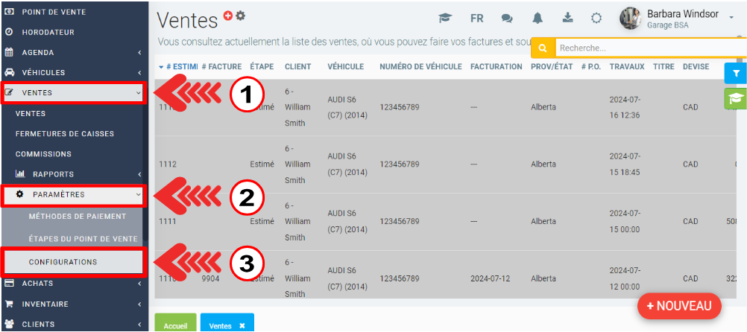Select Méthodes de paiement menu item

pyautogui.click(x=78, y=216)
